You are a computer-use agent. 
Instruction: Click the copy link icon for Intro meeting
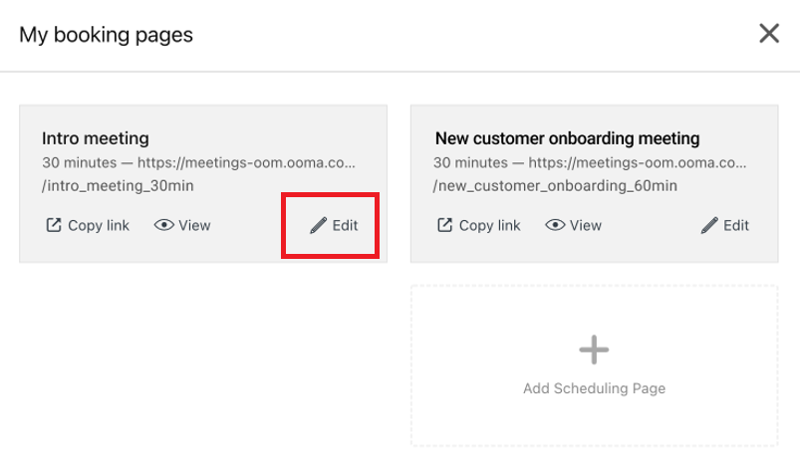54,225
